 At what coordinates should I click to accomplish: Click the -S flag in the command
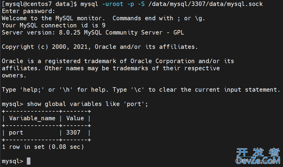tap(141, 4)
